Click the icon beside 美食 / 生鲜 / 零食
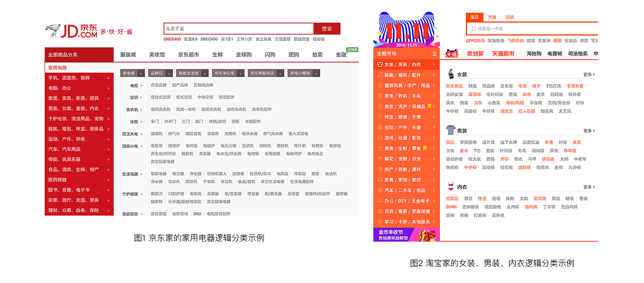Viewport: 644px width, 283px height. (379, 148)
